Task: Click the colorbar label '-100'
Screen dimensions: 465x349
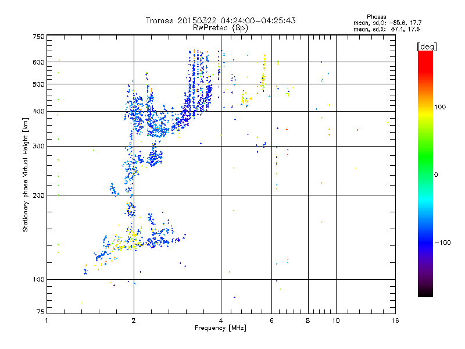Action: coord(442,243)
